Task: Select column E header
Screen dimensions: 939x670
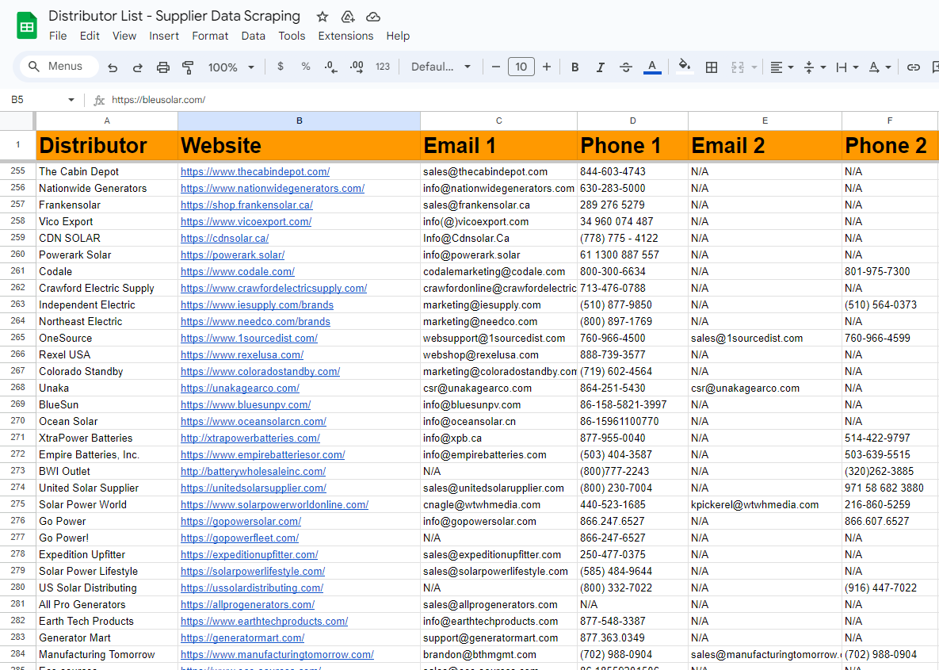Action: 765,121
